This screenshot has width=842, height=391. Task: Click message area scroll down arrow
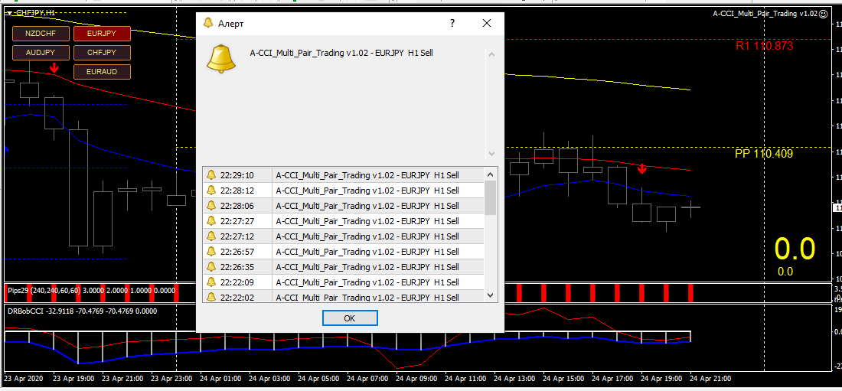(x=491, y=154)
